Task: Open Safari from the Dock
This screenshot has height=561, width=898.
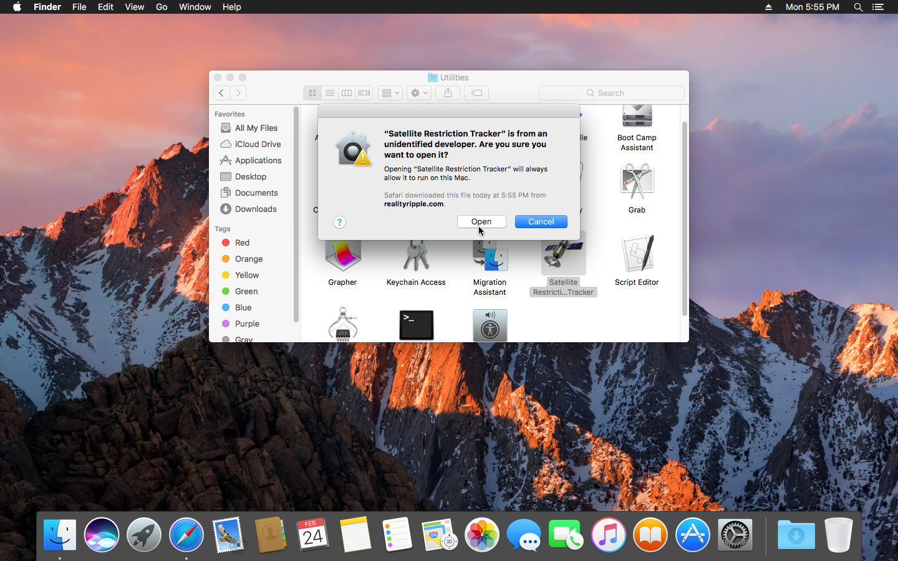Action: pyautogui.click(x=186, y=535)
